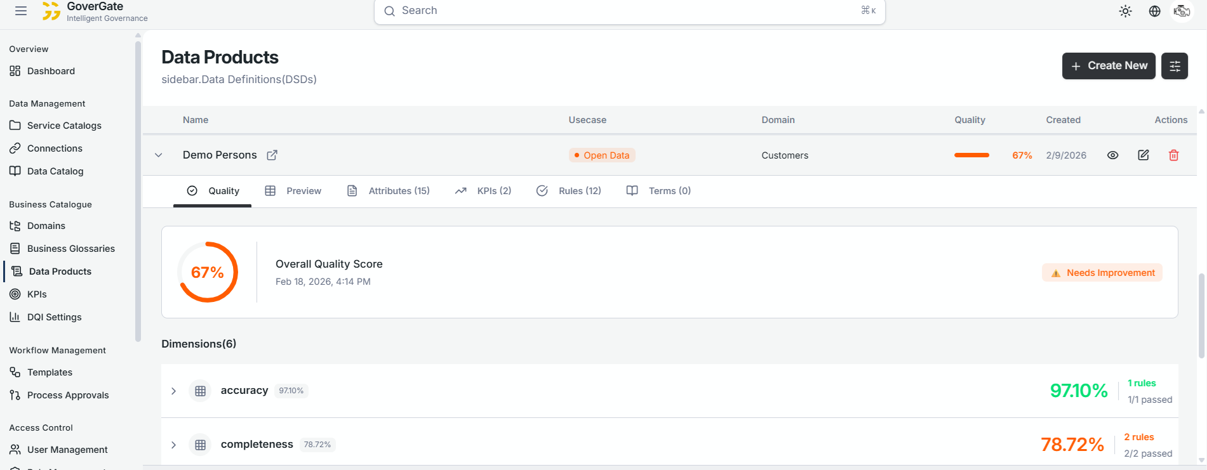Viewport: 1207px width, 470px height.
Task: Open the KPIs (2) tab
Action: click(483, 191)
